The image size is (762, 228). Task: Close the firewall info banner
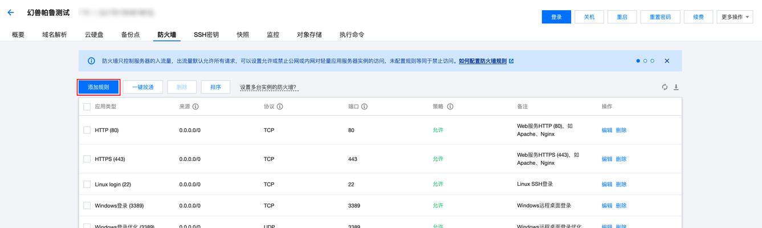667,61
